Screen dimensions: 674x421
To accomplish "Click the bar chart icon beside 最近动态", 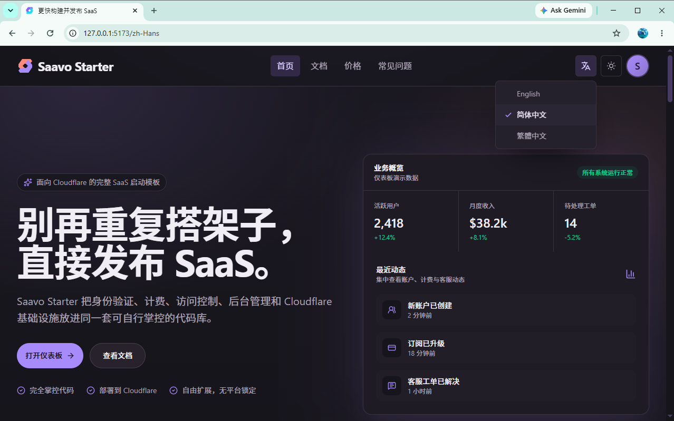I will (x=630, y=274).
